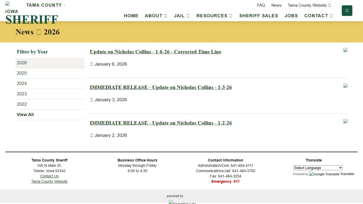Open the SHERIFF SALES page

259,16
